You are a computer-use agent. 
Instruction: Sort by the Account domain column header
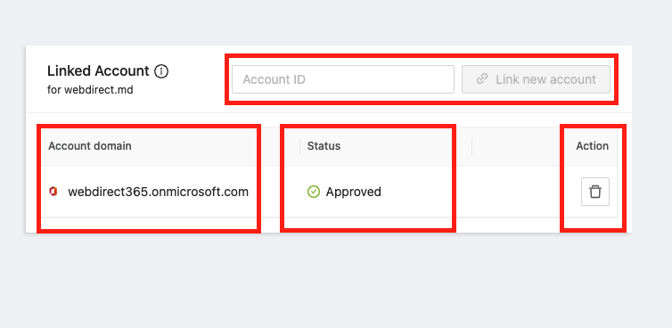point(90,146)
